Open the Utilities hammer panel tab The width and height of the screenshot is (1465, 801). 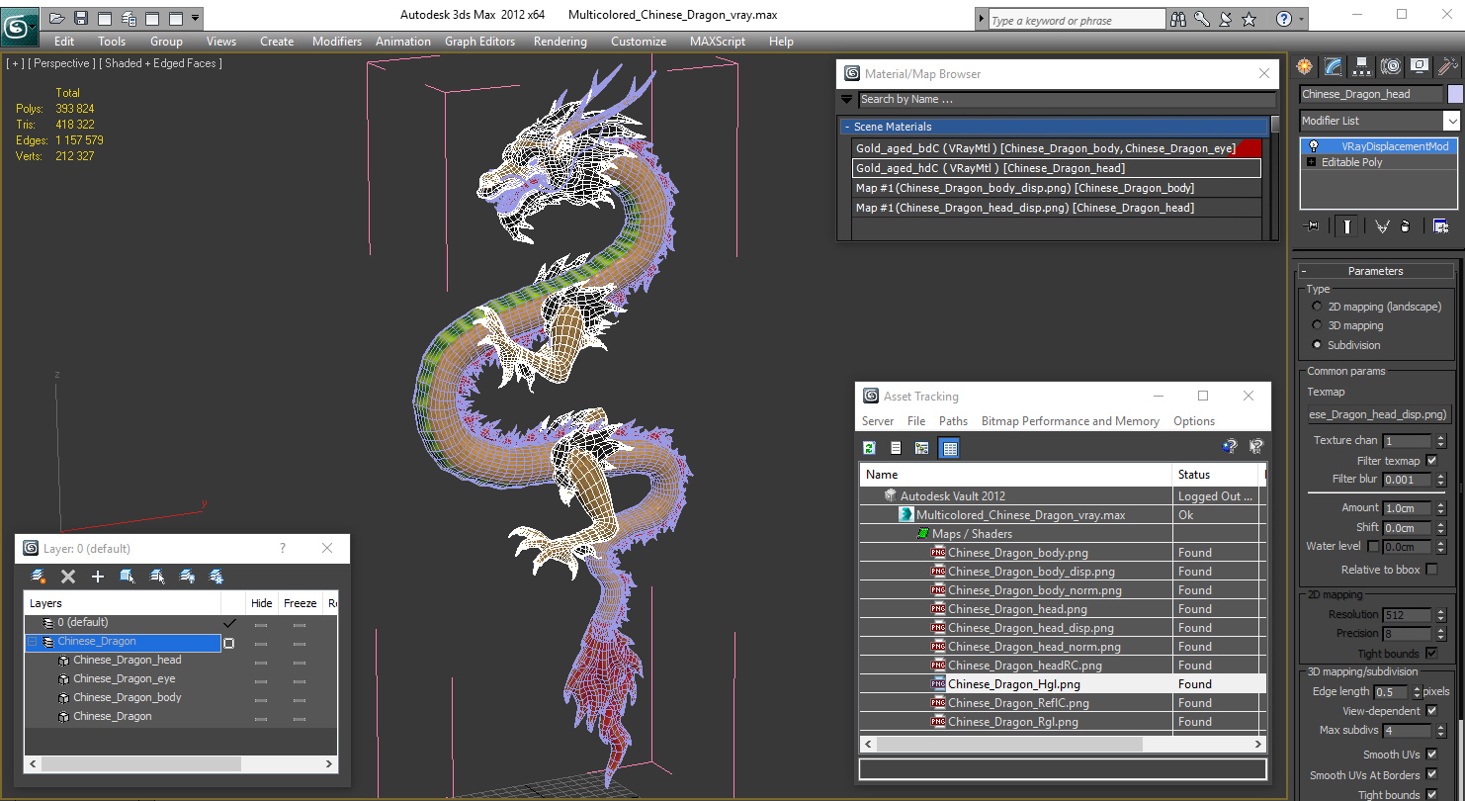pos(1448,66)
